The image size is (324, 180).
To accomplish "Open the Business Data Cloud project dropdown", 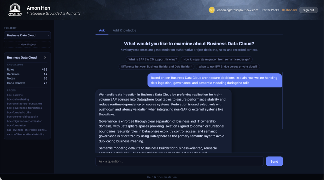I will (x=27, y=35).
